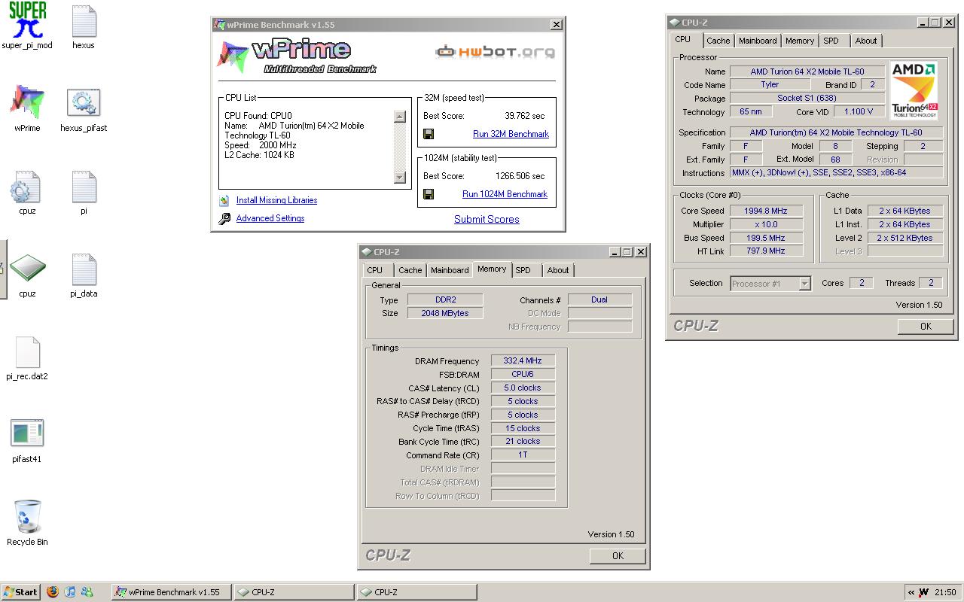This screenshot has width=964, height=602.
Task: Click the save icon beside 1024M Benchmark
Action: click(x=429, y=194)
